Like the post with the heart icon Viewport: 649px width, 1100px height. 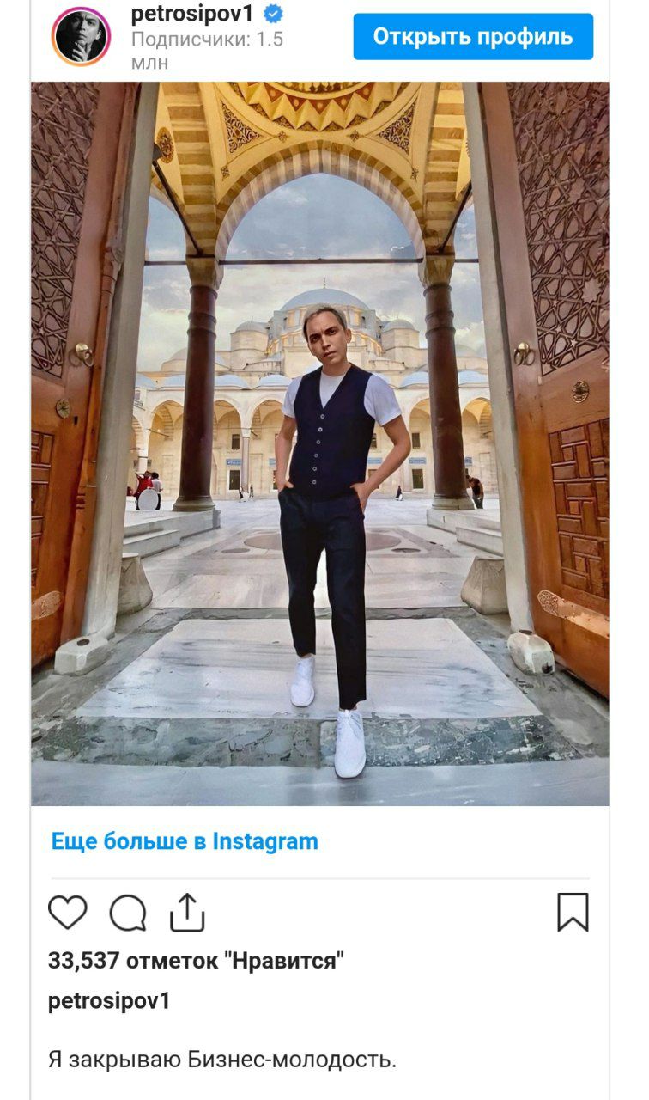tap(68, 912)
